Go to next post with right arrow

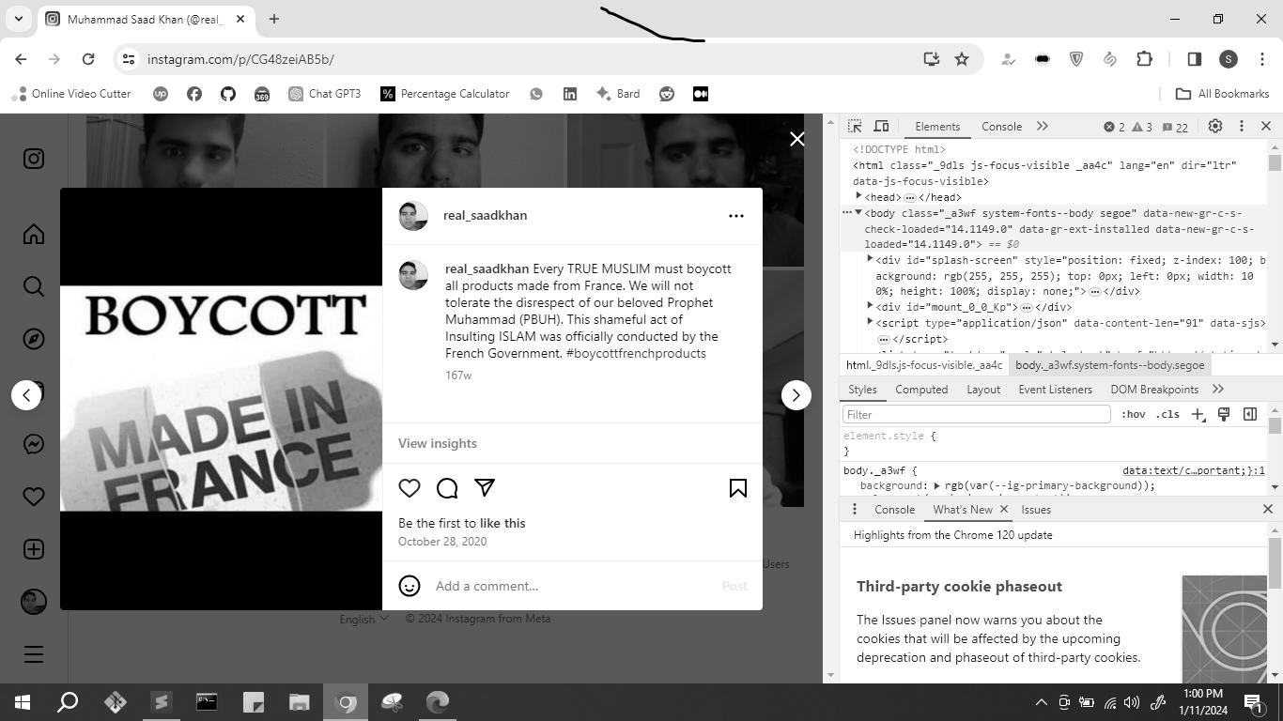coord(796,395)
